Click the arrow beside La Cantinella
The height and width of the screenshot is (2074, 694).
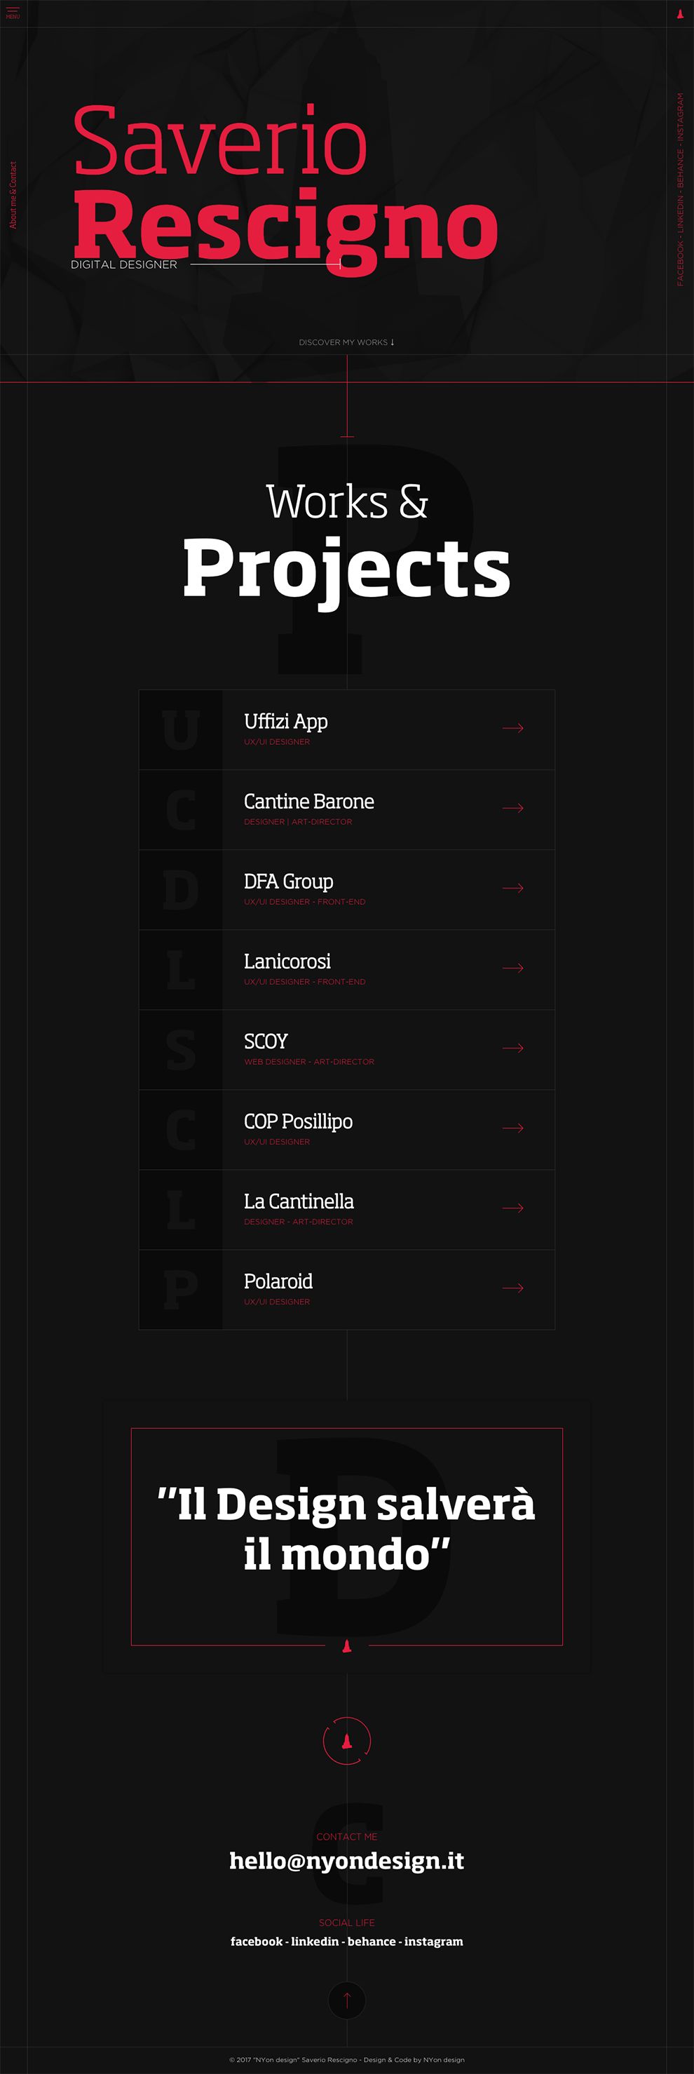coord(513,1208)
